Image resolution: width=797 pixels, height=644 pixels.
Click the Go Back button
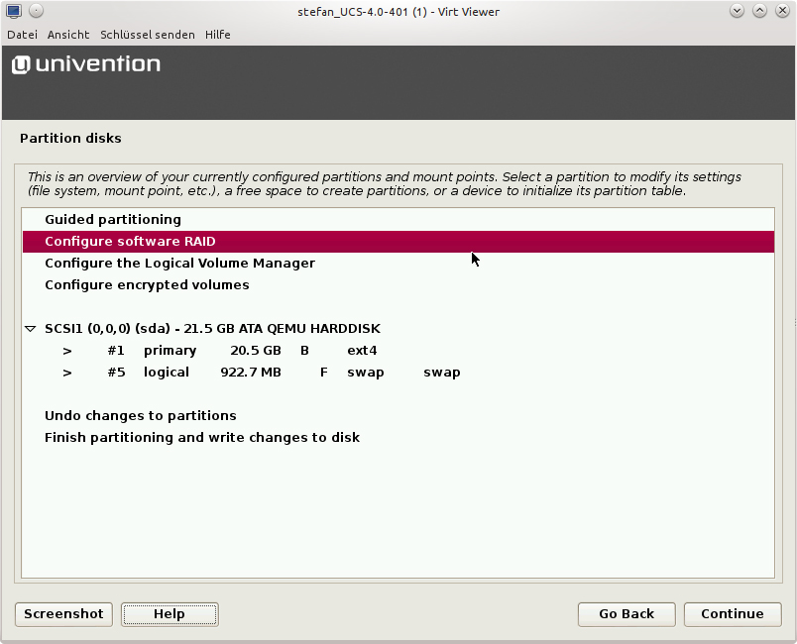[626, 614]
